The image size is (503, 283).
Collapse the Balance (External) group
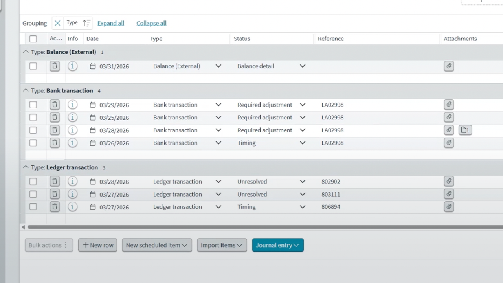26,52
